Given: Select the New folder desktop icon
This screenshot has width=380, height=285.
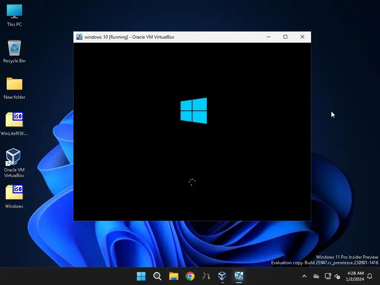Looking at the screenshot, I should (x=14, y=88).
